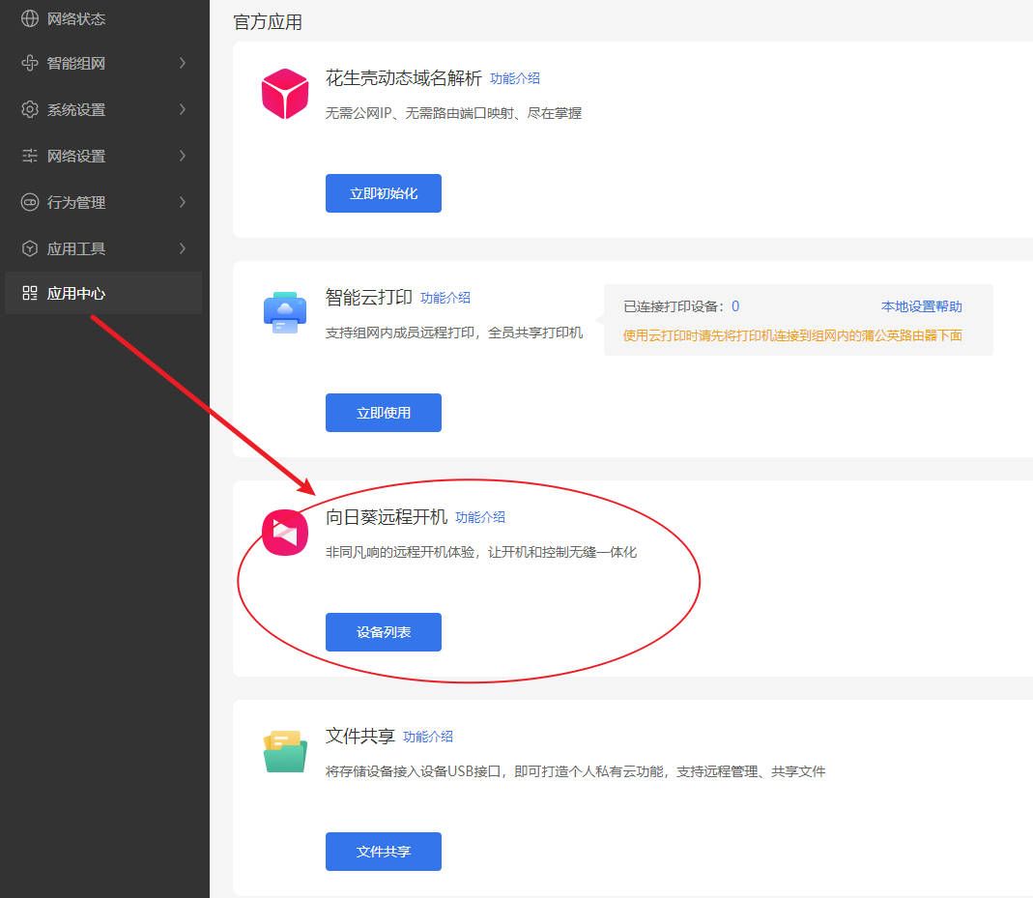Open 功能介绍 link for 向日葵远程开机
The image size is (1033, 898).
click(x=480, y=517)
